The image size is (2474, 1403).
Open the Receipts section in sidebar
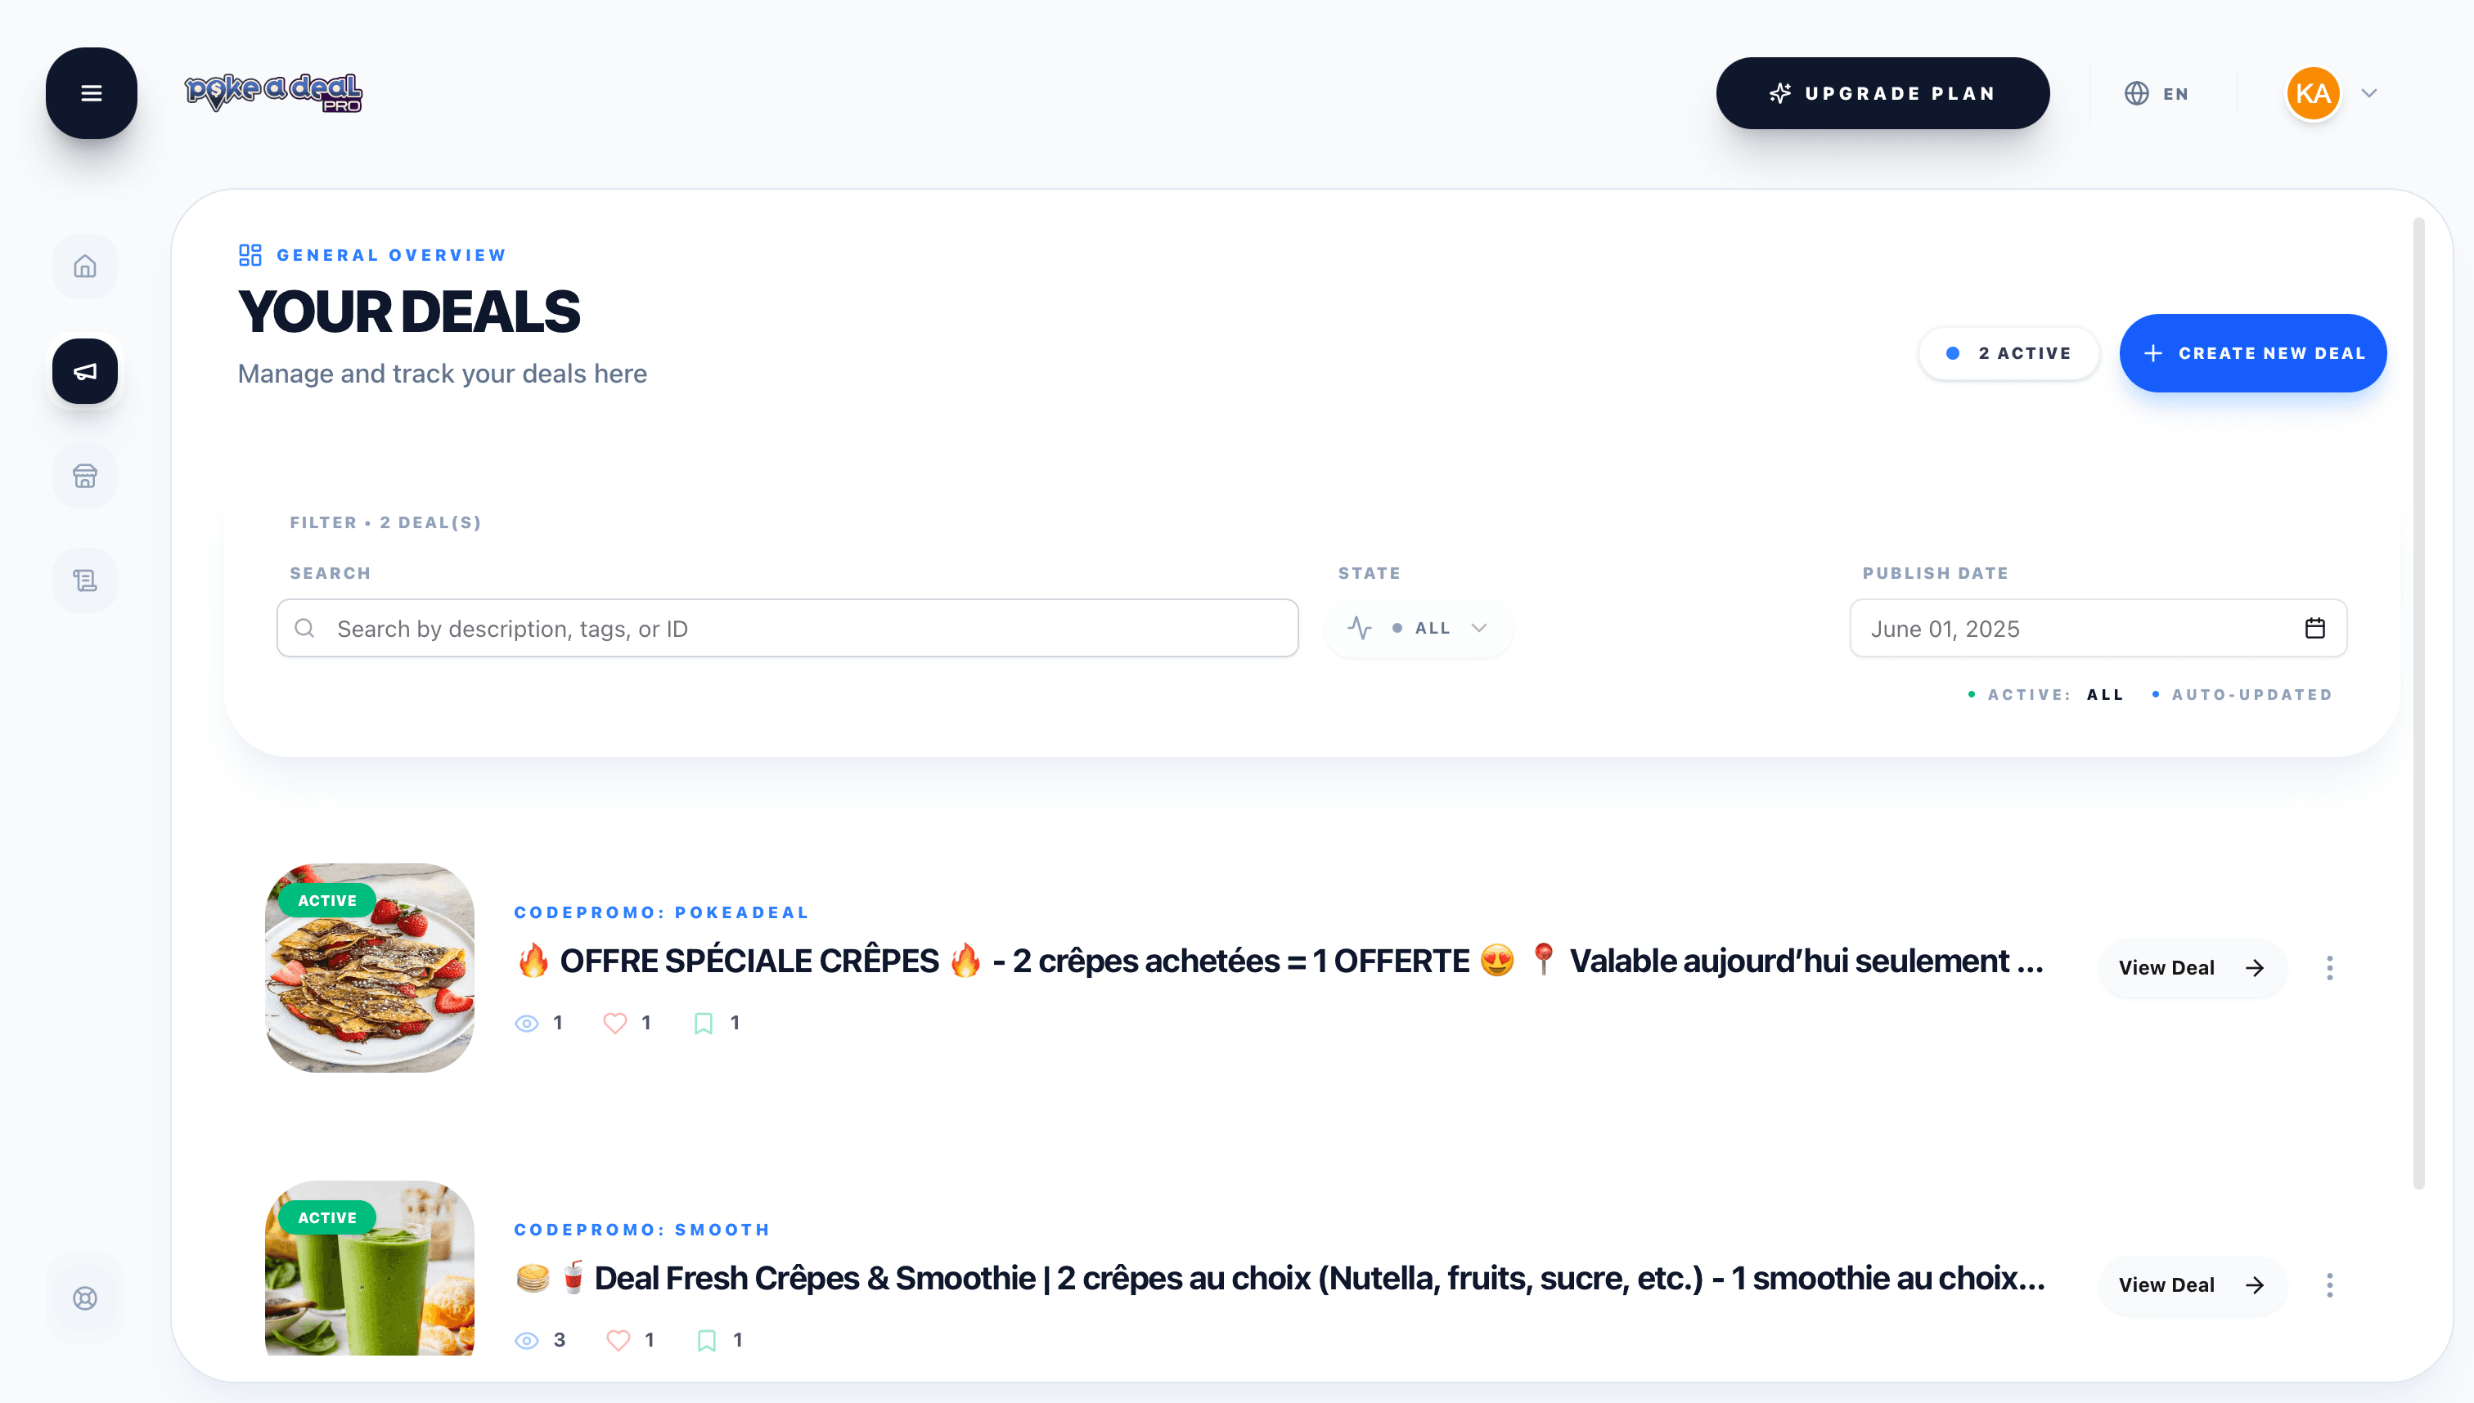[85, 579]
